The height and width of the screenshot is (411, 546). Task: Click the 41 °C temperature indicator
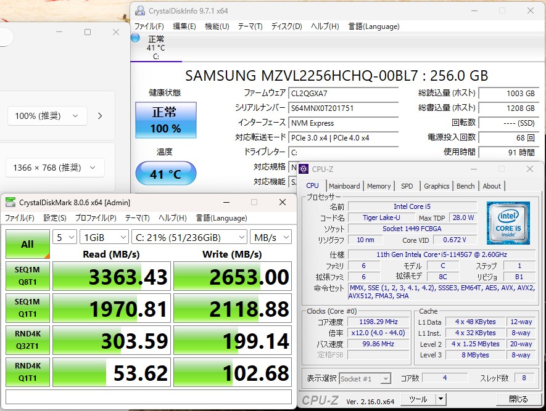tap(165, 174)
